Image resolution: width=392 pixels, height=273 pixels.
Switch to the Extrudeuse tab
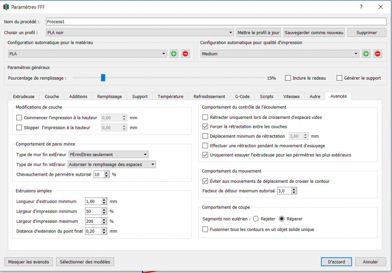tap(24, 96)
